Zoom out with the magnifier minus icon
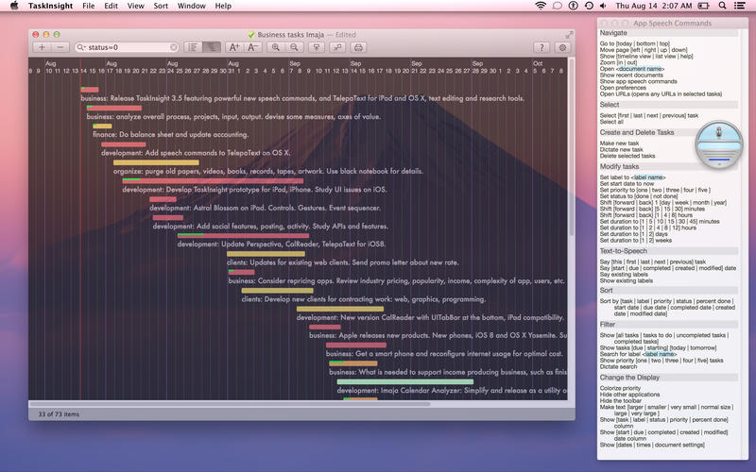The image size is (756, 472). (x=294, y=47)
